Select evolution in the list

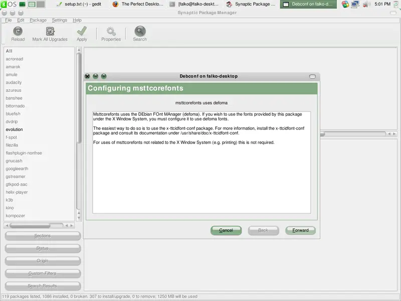39,129
